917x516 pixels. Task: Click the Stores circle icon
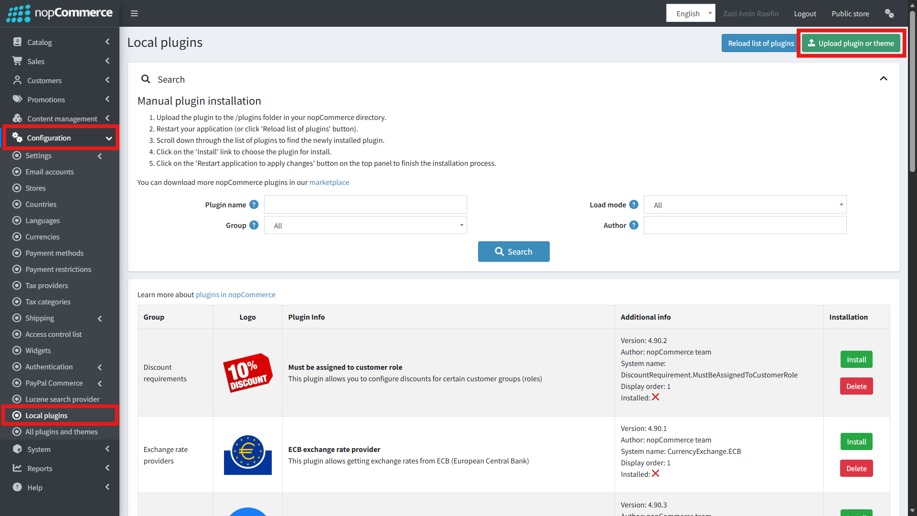17,188
